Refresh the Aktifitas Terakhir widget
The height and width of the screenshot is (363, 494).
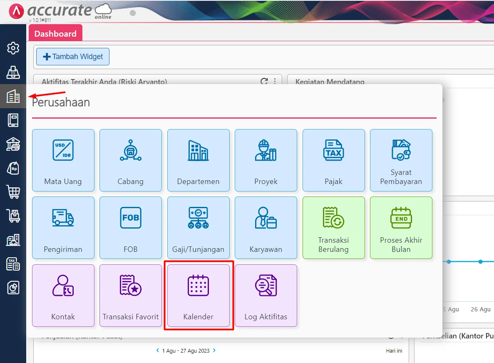(x=264, y=82)
